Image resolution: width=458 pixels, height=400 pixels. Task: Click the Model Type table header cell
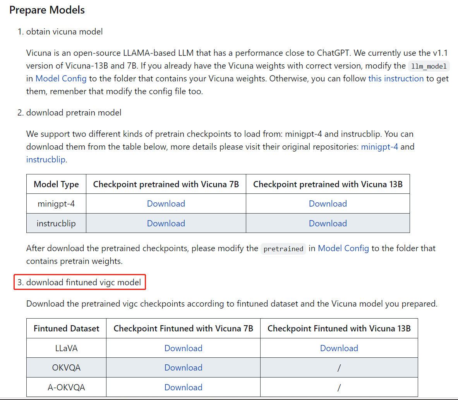[56, 184]
